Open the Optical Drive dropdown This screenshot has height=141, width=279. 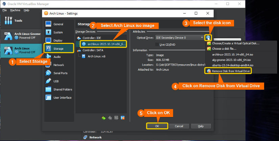[180, 38]
